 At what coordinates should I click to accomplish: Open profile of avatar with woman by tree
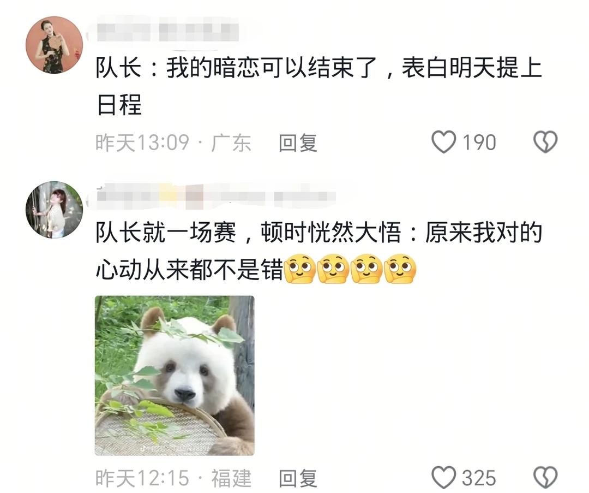coord(54,210)
